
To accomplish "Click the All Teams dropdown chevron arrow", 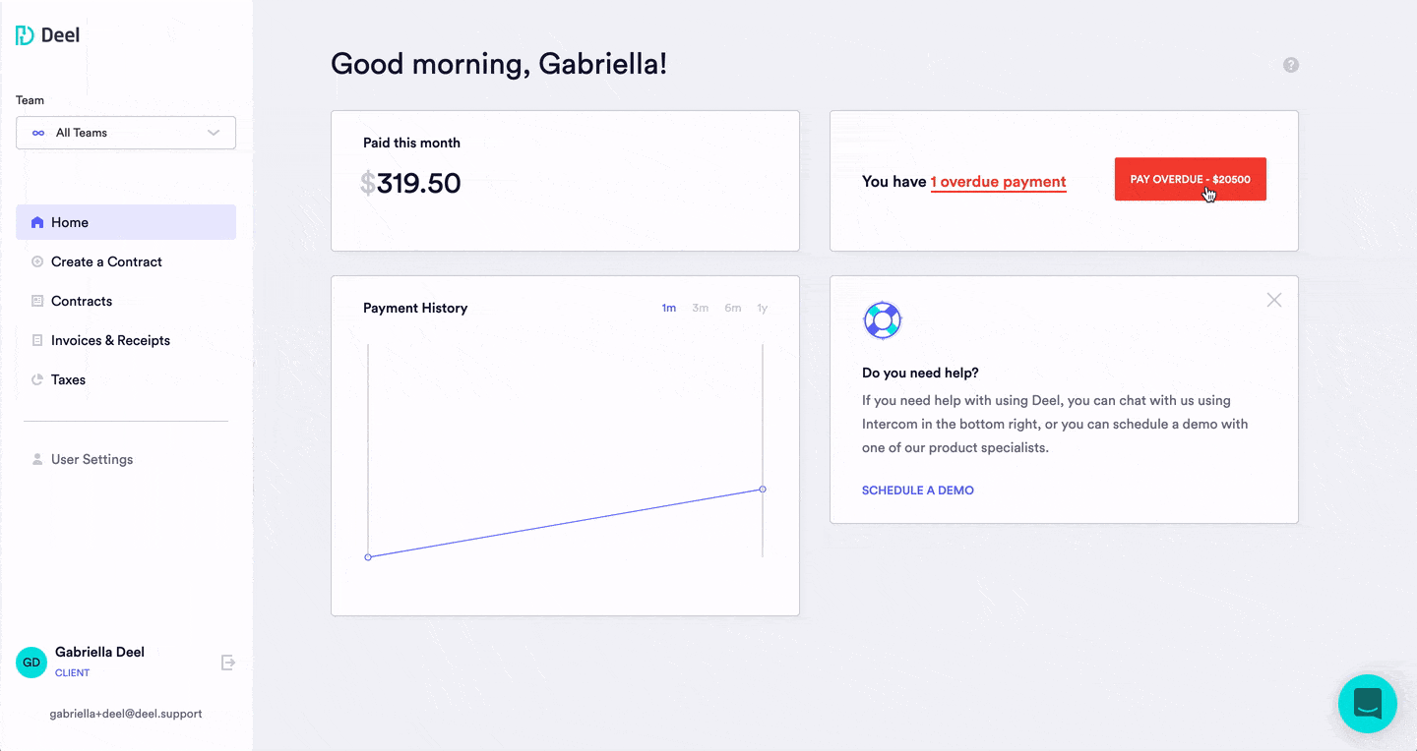I will tap(214, 133).
